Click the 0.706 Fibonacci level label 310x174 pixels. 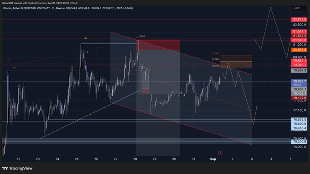click(215, 59)
